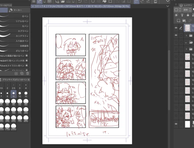Expand the first collapsed layer folder
Screen dimensions: 194x148
point(186,36)
